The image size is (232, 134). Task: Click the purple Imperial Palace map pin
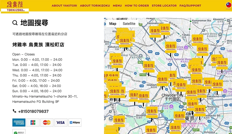pyautogui.click(x=171, y=107)
